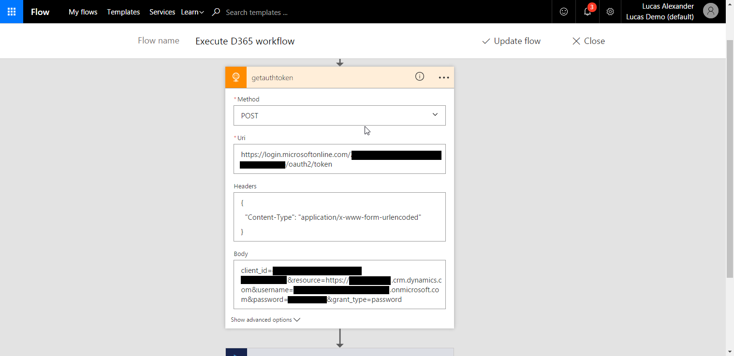The image size is (734, 356).
Task: Open the app launcher waffle icon
Action: tap(12, 12)
